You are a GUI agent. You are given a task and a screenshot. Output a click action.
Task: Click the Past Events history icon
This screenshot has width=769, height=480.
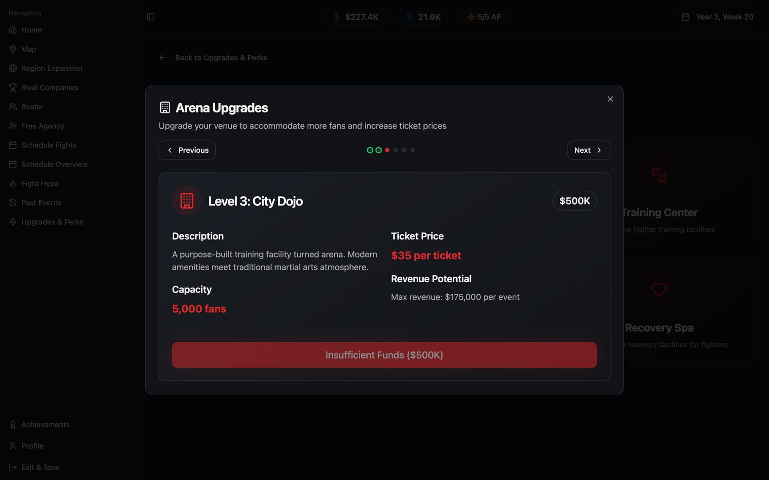pos(13,203)
